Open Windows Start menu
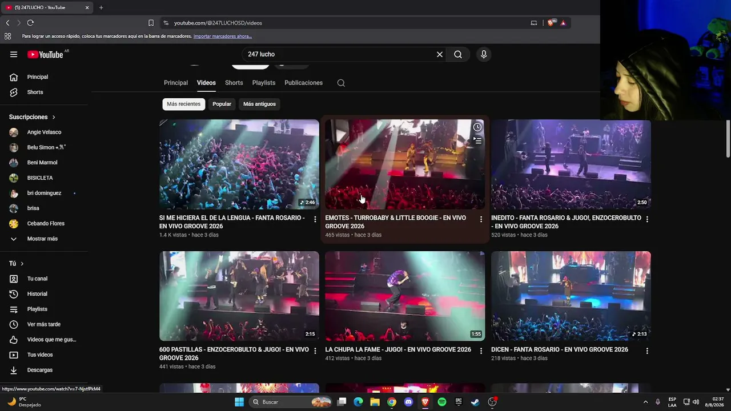 [239, 402]
